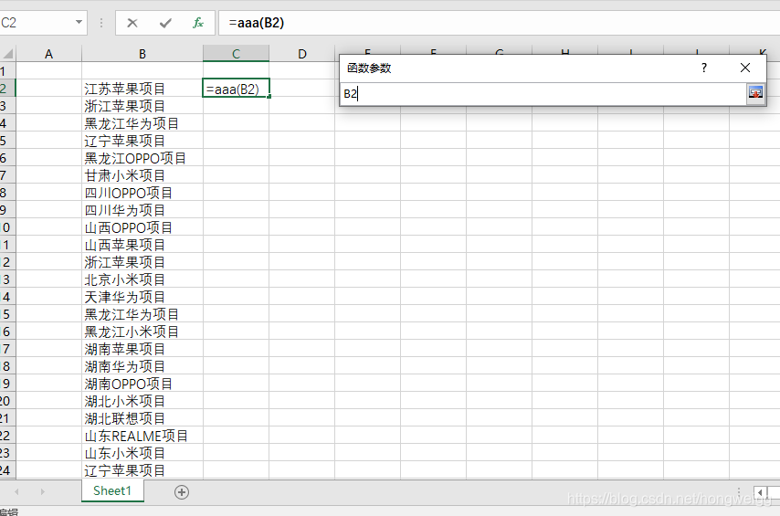Click cell 北京小米项目
Viewport: 780px width, 516px height.
click(142, 279)
